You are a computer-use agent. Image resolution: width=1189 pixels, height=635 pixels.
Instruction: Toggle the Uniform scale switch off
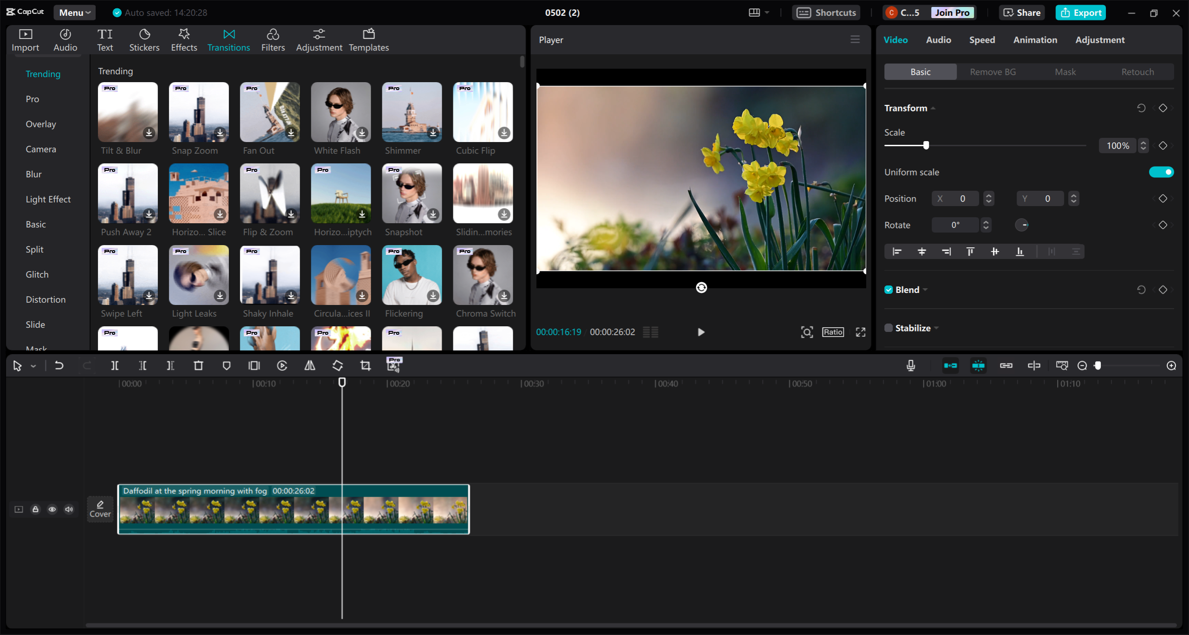tap(1161, 172)
